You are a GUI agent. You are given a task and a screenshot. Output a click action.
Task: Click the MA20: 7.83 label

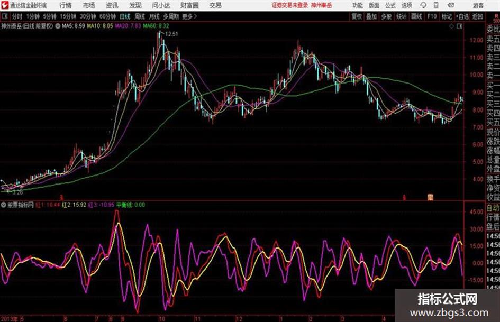(x=128, y=26)
